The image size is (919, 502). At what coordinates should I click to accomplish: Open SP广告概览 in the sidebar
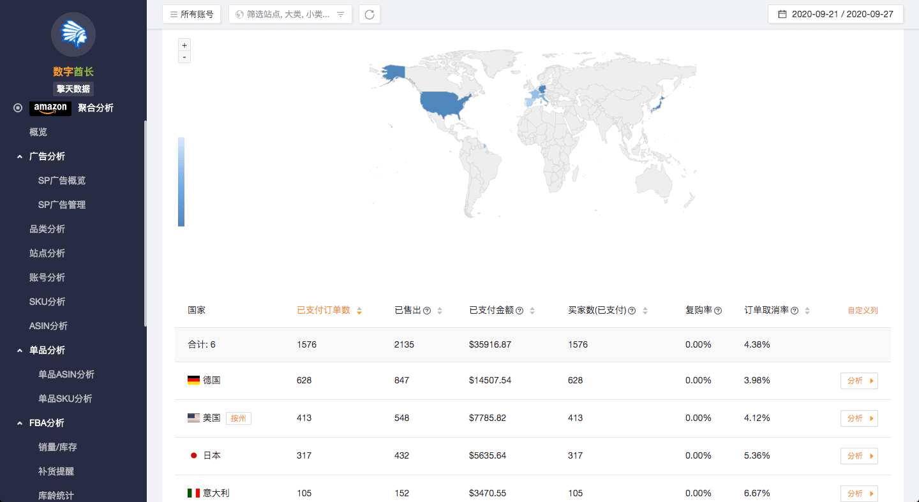[x=62, y=181]
